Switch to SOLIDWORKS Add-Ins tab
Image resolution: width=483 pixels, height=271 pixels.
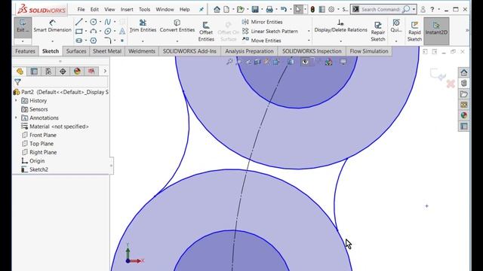point(189,51)
